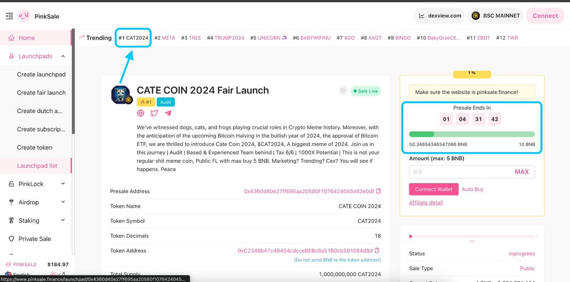Open trending #3 TREE token
The image size is (570, 282).
click(191, 38)
